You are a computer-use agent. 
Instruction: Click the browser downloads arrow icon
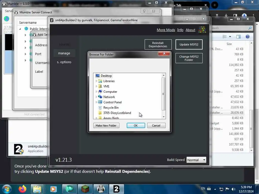click(x=226, y=15)
